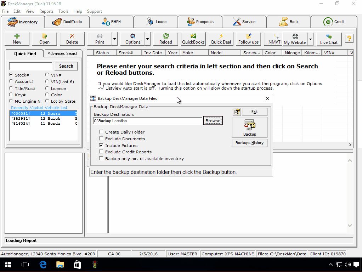This screenshot has height=272, width=362.
Task: Click the Print toolbar button
Action: coord(100,39)
